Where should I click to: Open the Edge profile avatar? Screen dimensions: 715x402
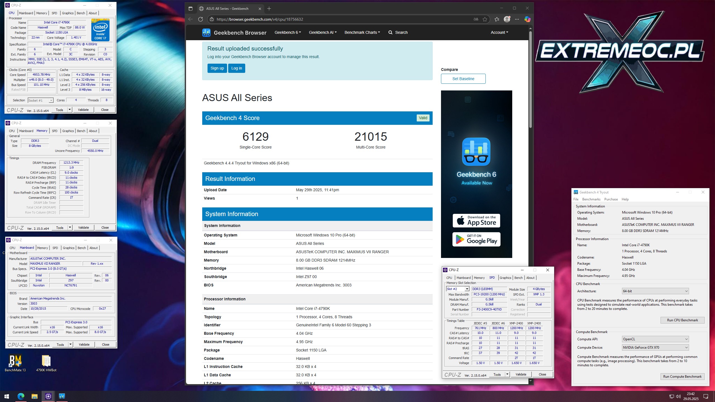coord(507,19)
